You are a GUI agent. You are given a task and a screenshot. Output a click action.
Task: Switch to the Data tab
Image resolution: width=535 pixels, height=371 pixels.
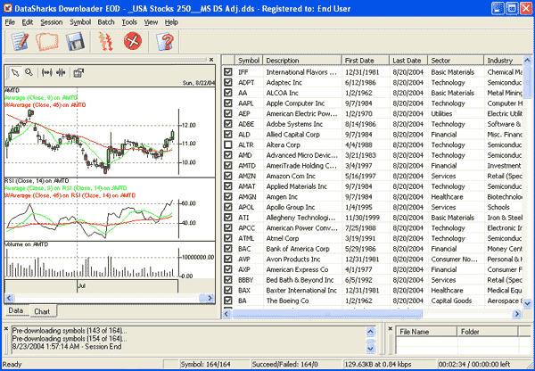point(16,310)
